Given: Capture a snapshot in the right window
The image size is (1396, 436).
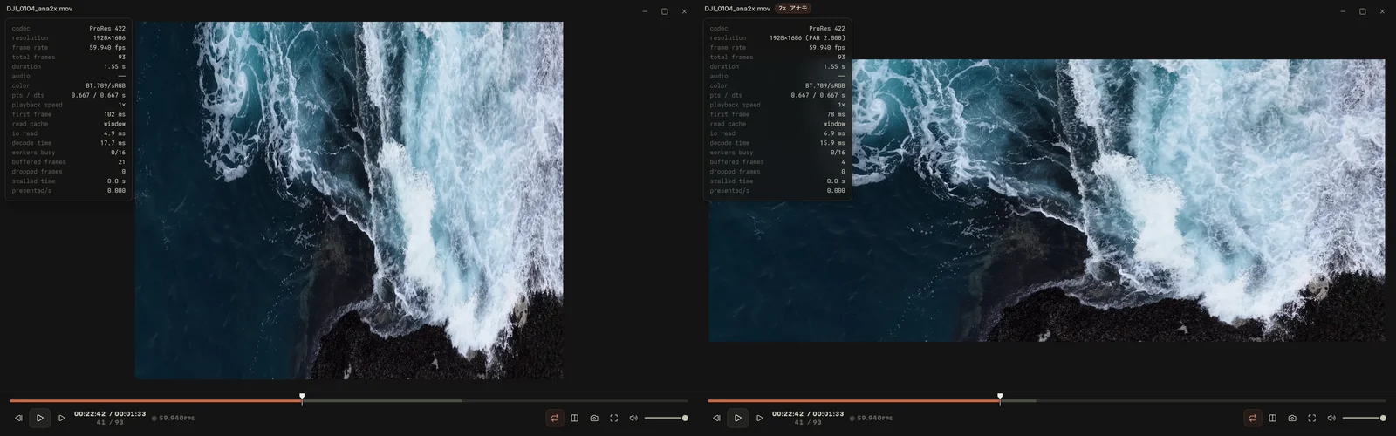Looking at the screenshot, I should (1292, 419).
